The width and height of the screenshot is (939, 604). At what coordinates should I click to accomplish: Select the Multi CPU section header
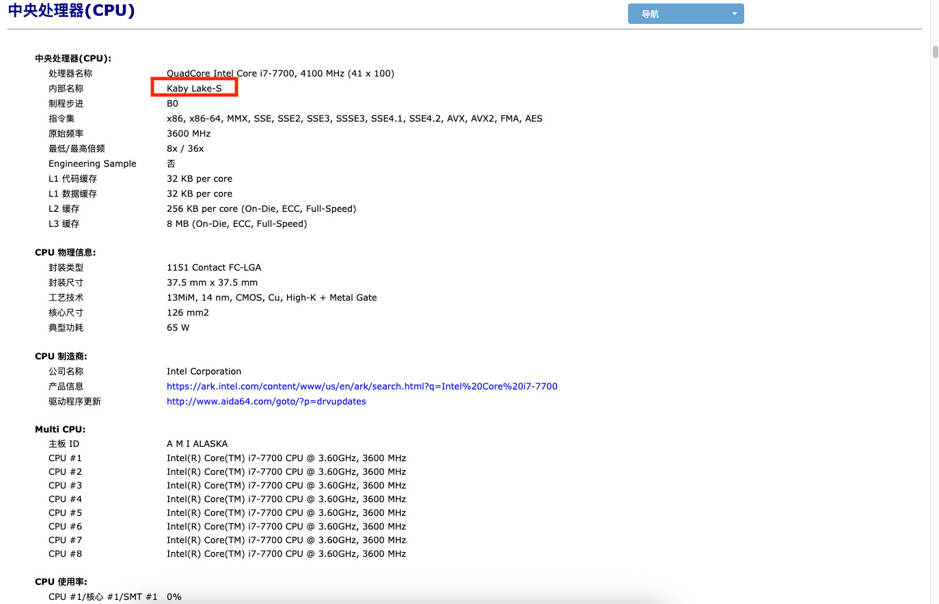pyautogui.click(x=60, y=429)
